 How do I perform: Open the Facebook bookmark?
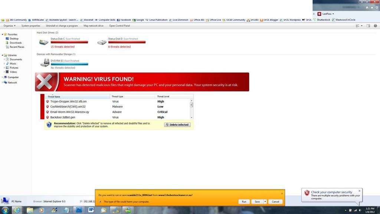124,20
